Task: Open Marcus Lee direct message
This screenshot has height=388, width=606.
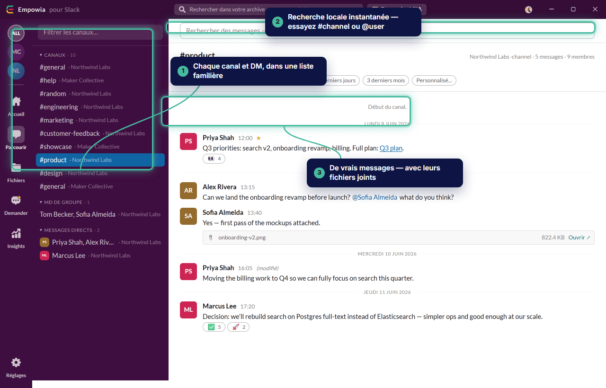Action: (100, 256)
